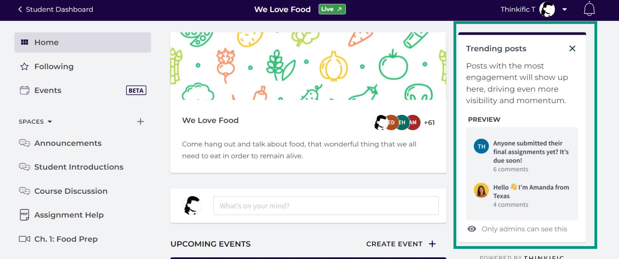
Task: Open the Student Introductions space
Action: [x=79, y=167]
